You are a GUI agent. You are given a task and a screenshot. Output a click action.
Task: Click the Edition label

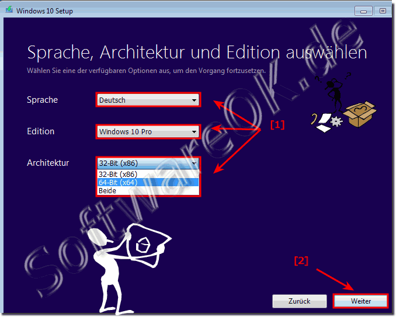[41, 131]
